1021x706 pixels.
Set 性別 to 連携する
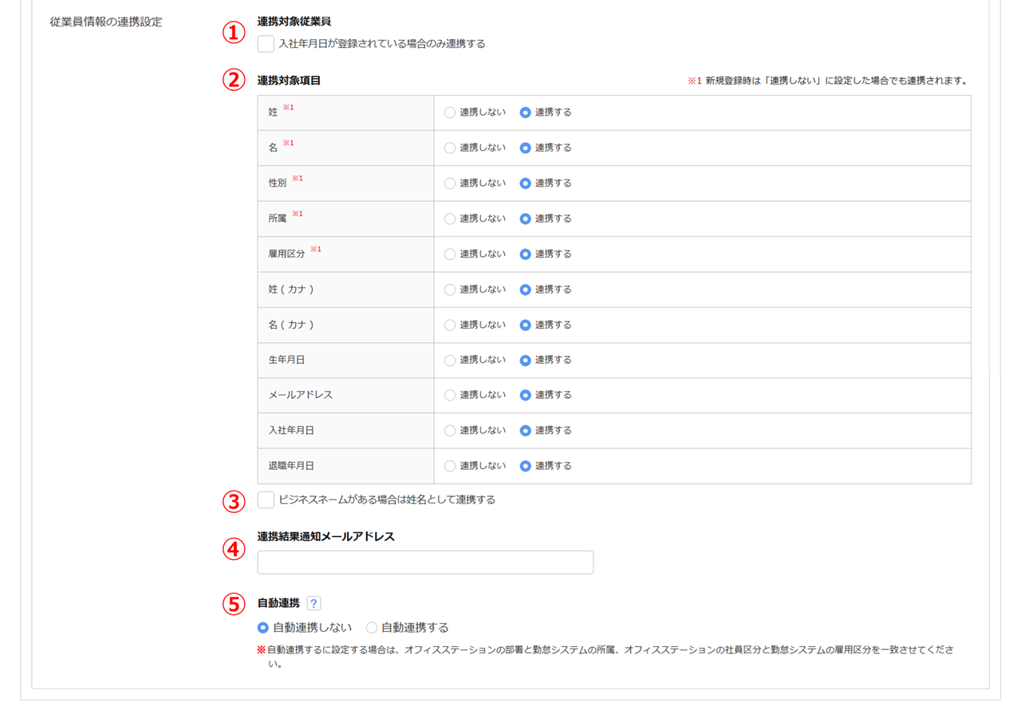tap(525, 183)
